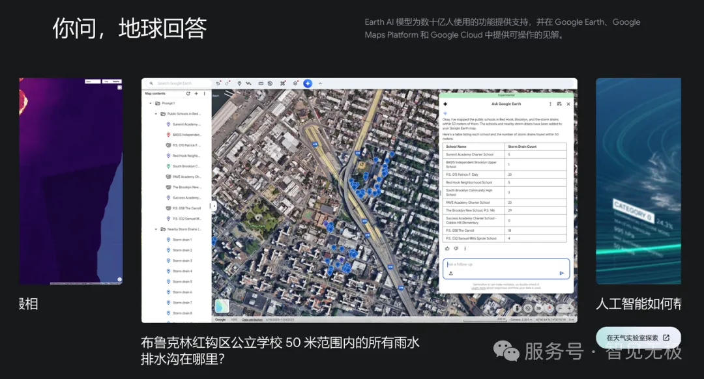This screenshot has height=379, width=704.
Task: Focus the Search Google Earth field
Action: click(x=178, y=83)
